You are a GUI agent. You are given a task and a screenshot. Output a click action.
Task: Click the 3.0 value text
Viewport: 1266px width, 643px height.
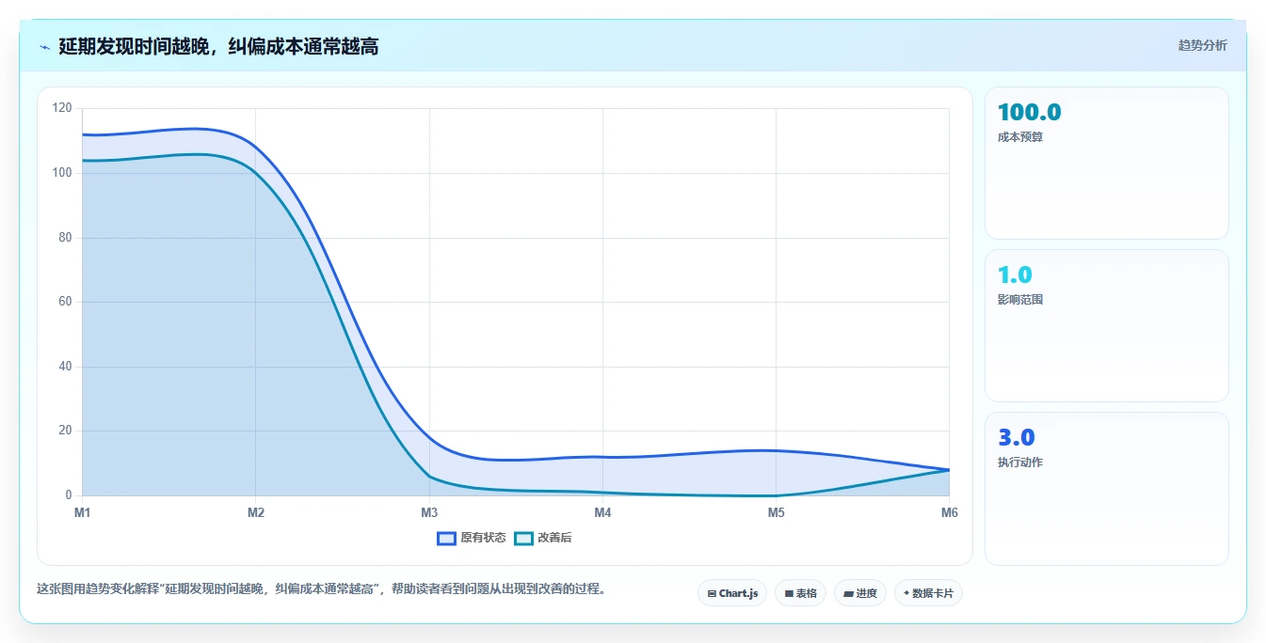point(1017,438)
